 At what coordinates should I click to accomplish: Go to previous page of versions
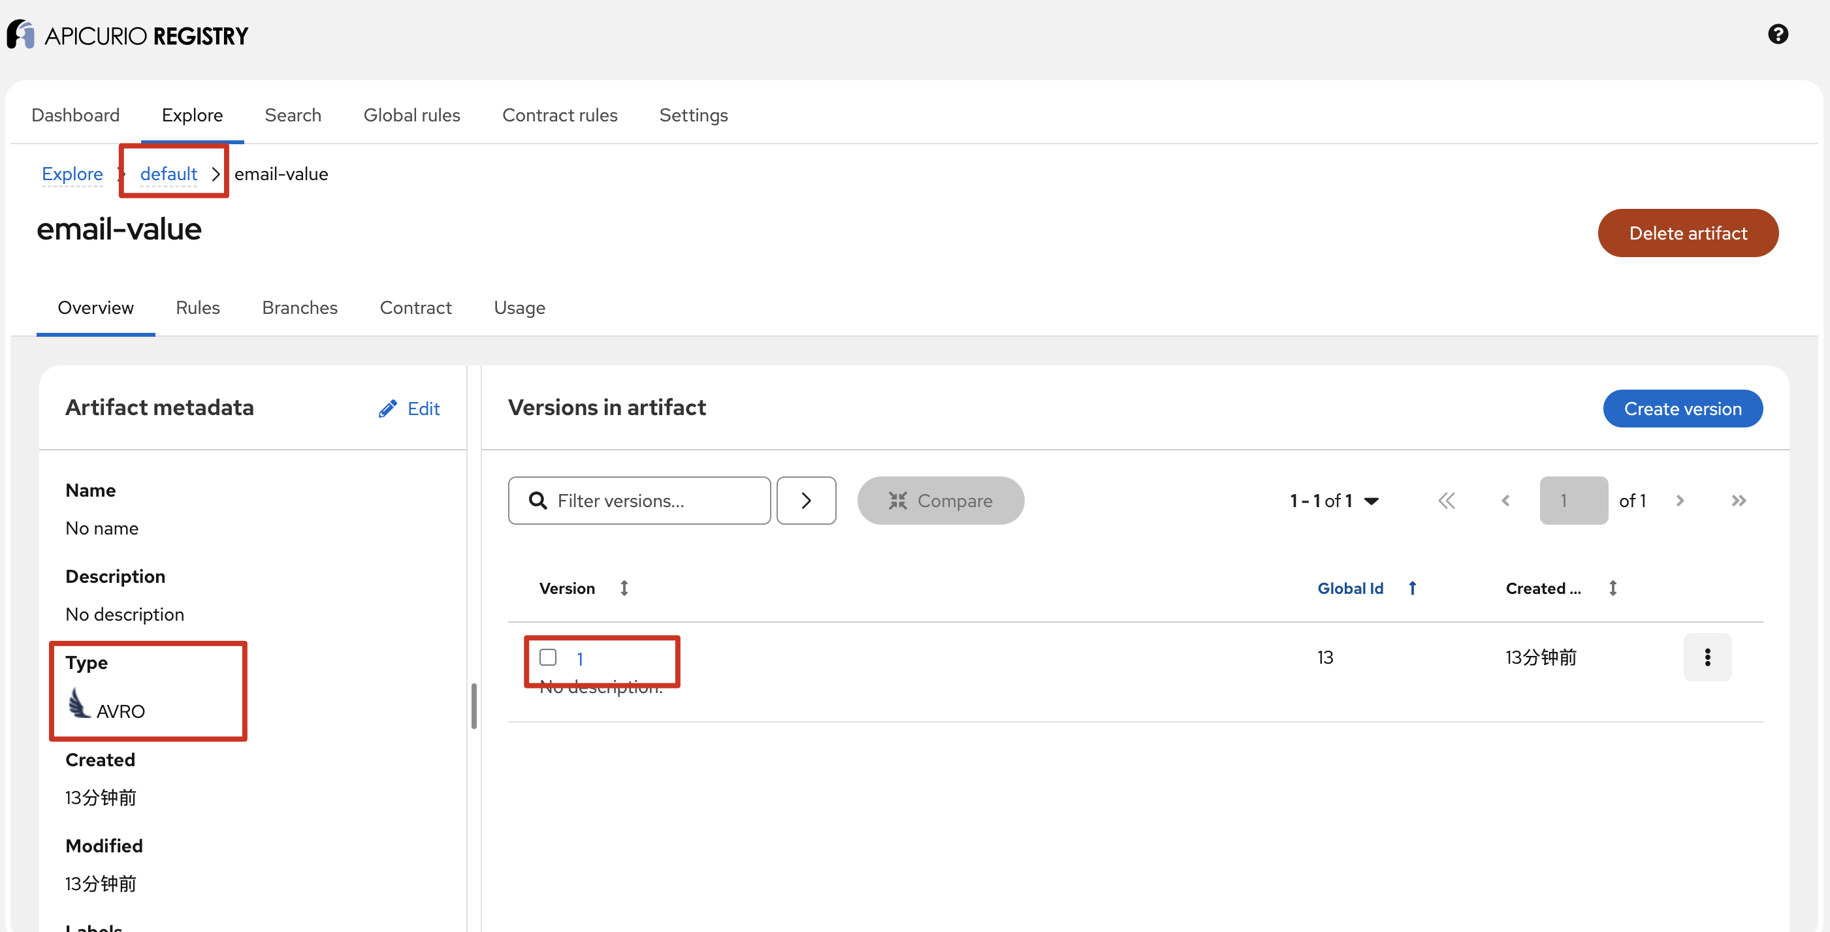1505,501
